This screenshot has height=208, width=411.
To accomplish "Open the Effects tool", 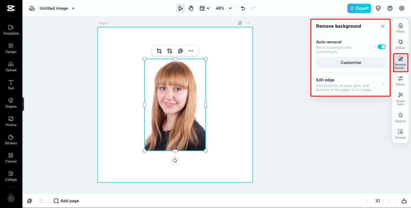I will (x=400, y=44).
